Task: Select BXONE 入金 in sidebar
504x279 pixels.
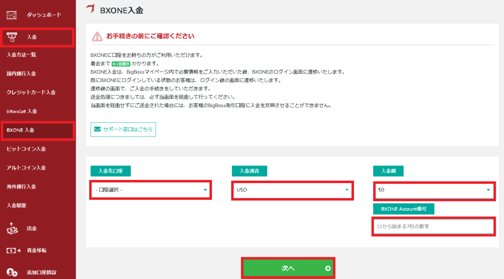Action: coord(38,130)
